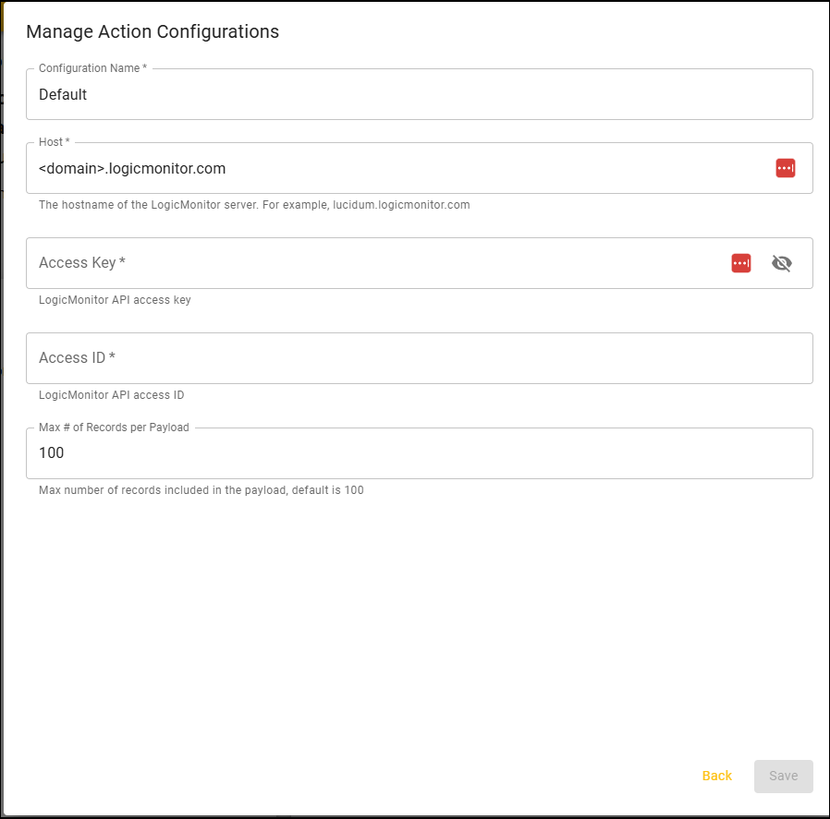This screenshot has width=830, height=819.
Task: Click the red password manager icon in Access Key field
Action: (740, 263)
